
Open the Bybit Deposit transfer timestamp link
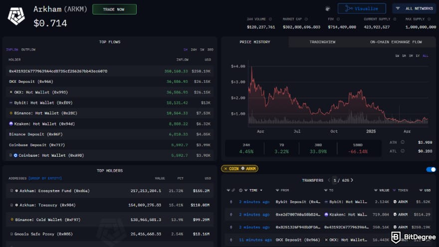click(x=254, y=202)
